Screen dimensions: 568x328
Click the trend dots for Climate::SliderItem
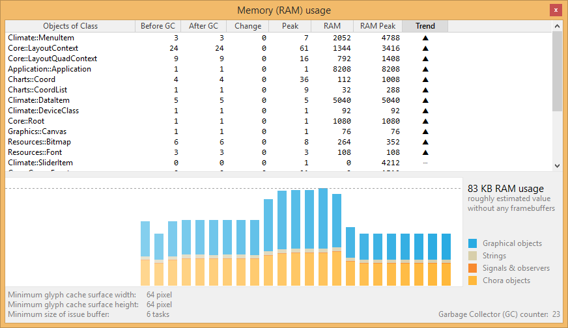pyautogui.click(x=425, y=163)
